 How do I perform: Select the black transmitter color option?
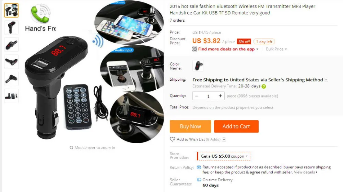pos(198,66)
